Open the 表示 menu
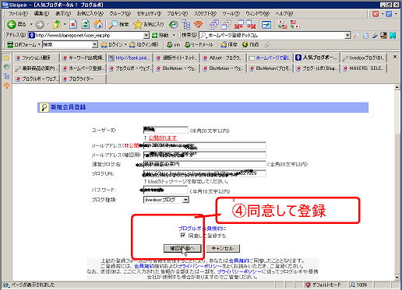The width and height of the screenshot is (402, 290). coord(63,13)
